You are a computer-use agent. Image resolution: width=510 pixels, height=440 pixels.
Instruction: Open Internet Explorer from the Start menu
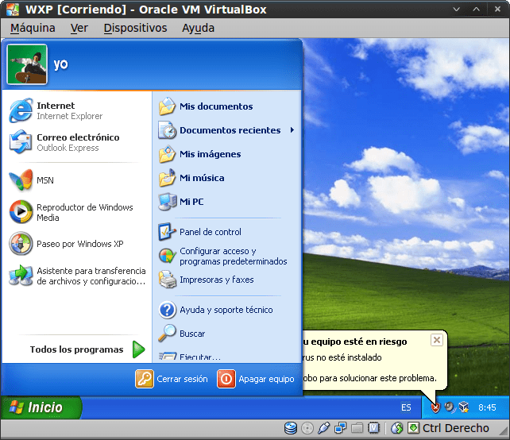click(56, 110)
